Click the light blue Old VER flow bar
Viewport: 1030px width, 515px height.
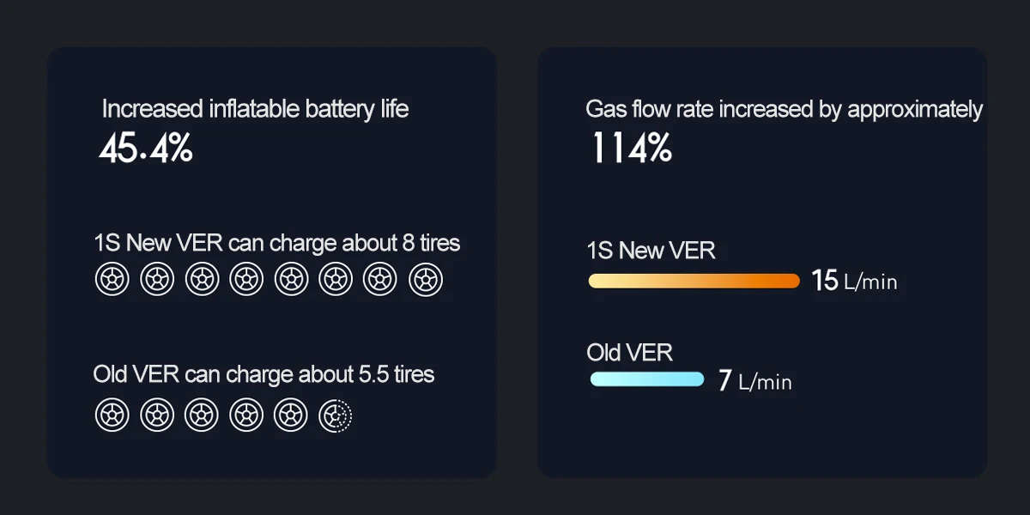646,379
